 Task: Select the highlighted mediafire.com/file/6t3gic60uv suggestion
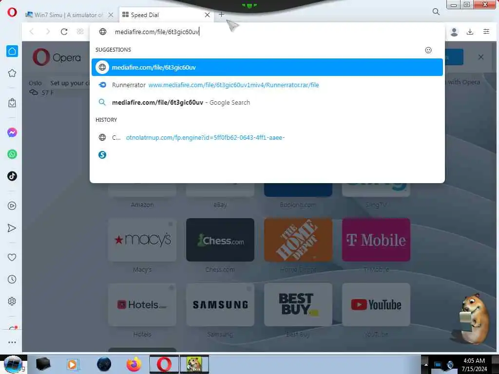coord(268,67)
